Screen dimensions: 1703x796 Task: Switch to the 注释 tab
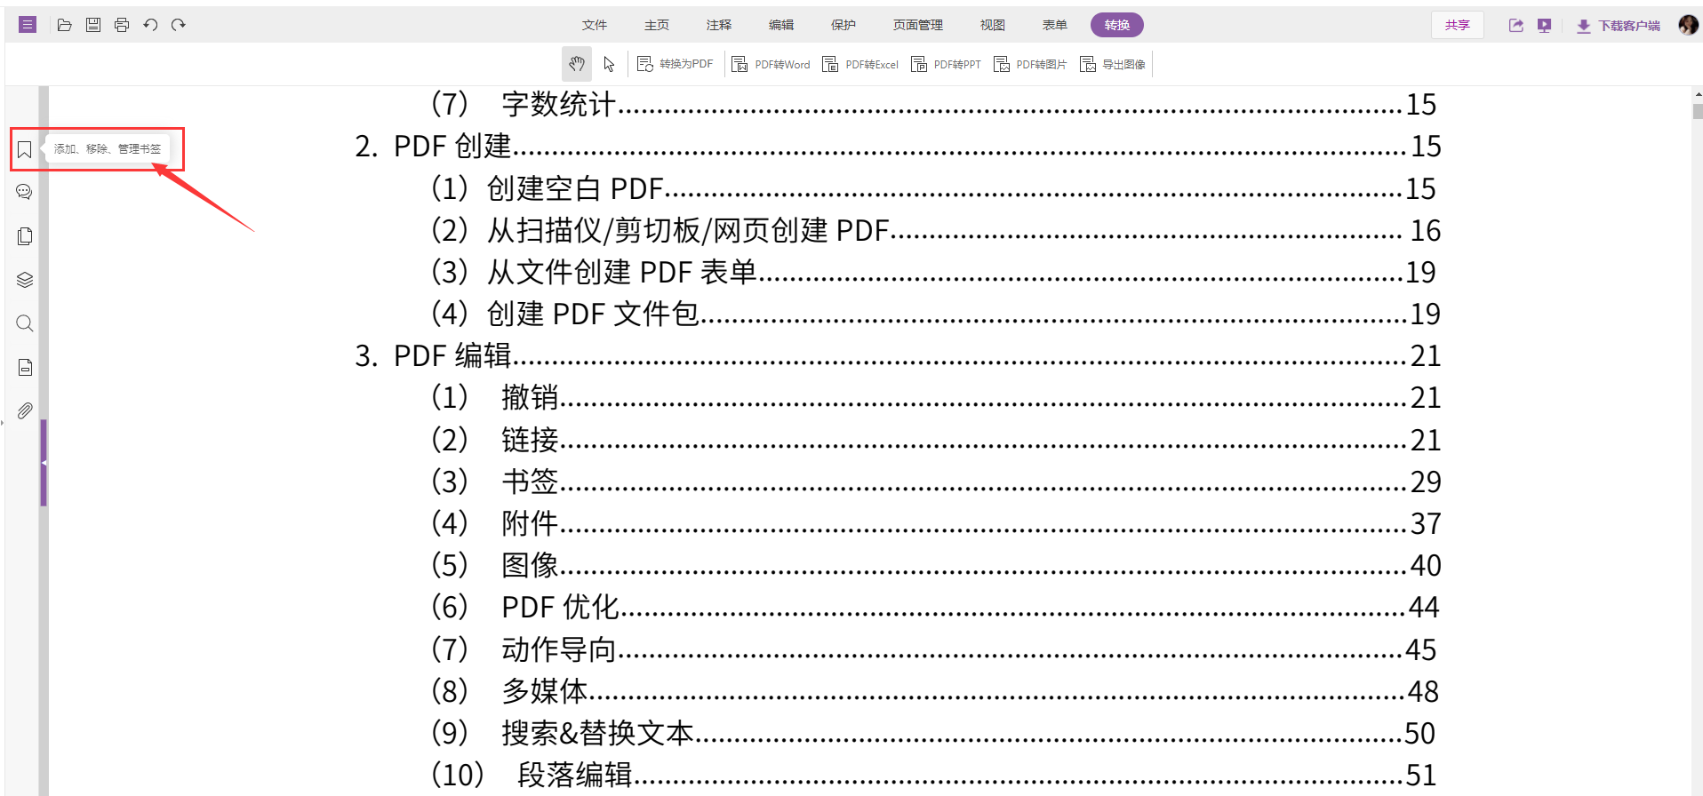click(718, 25)
